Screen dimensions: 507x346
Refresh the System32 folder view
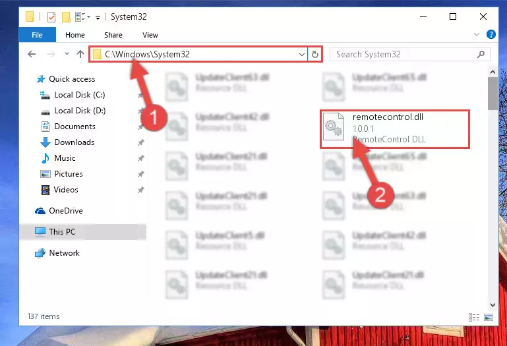315,54
